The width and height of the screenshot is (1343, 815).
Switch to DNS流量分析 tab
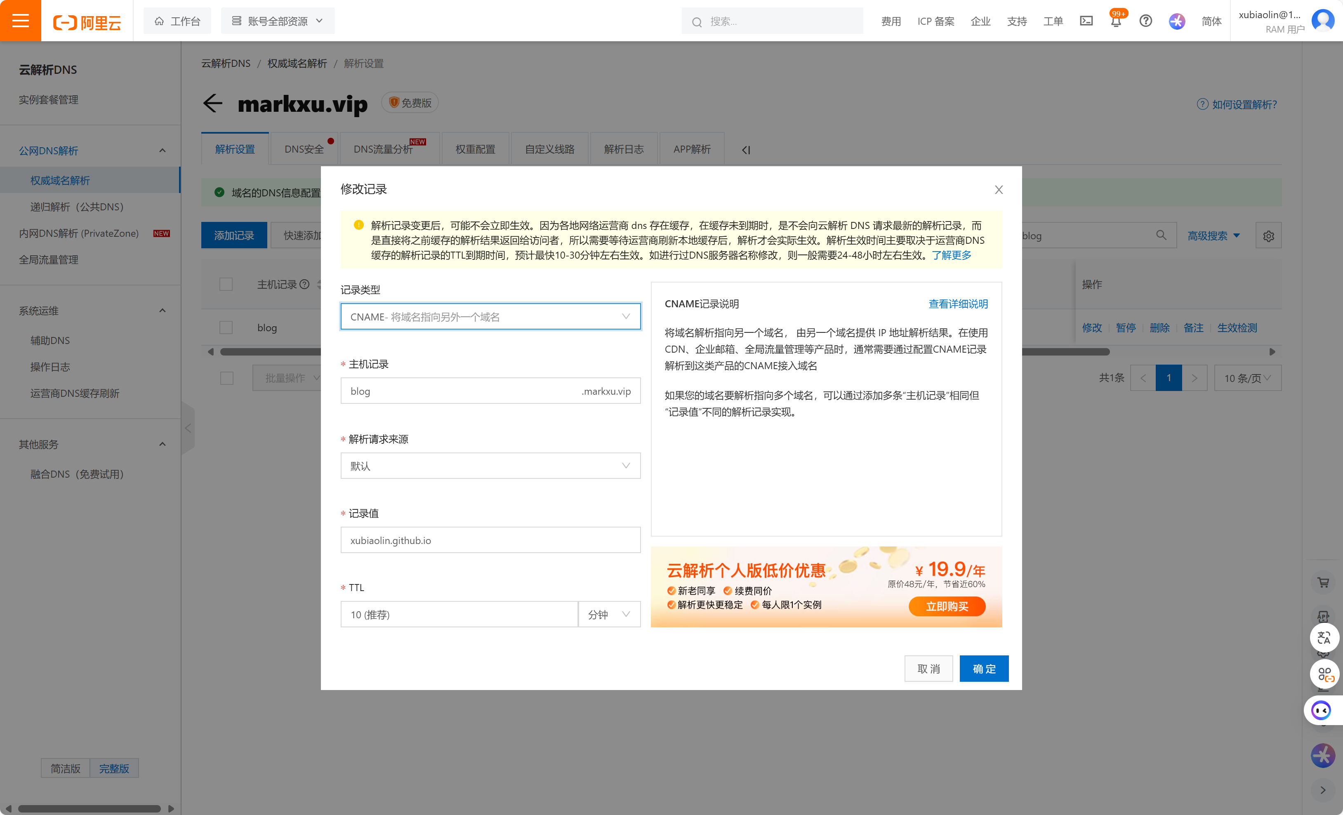pyautogui.click(x=389, y=149)
